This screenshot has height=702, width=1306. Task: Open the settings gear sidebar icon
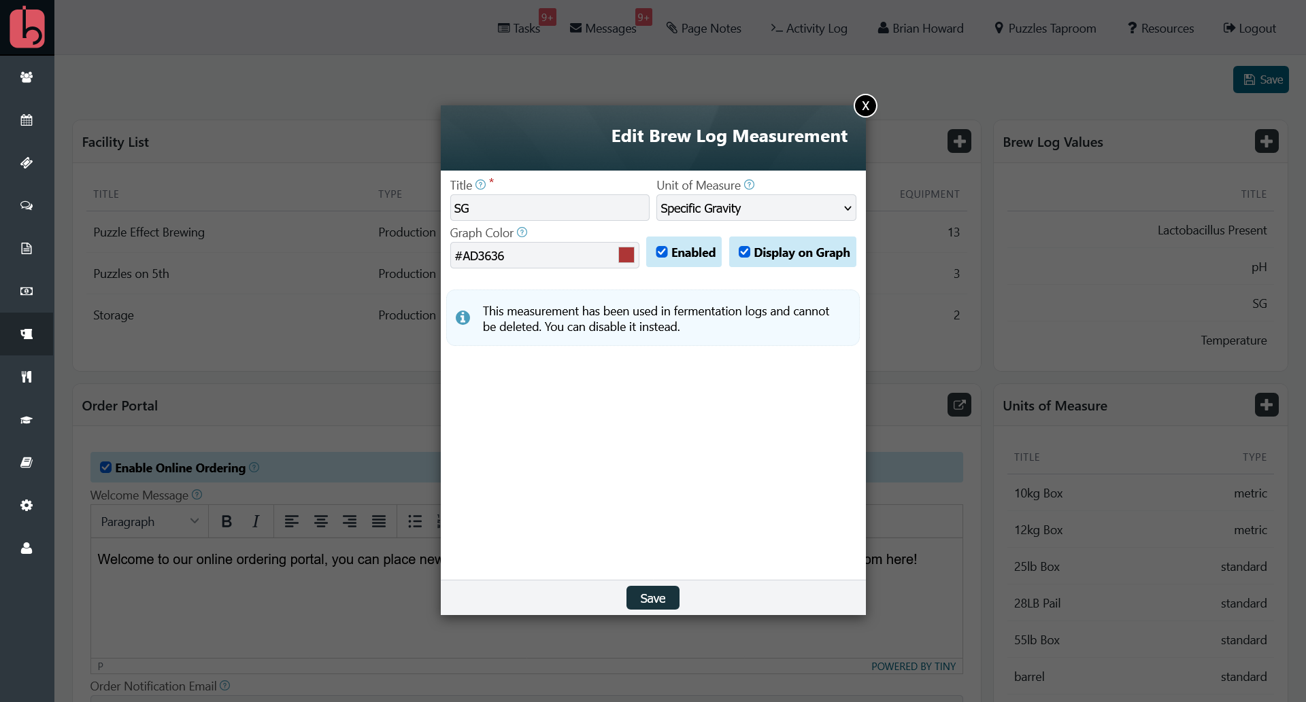point(27,506)
